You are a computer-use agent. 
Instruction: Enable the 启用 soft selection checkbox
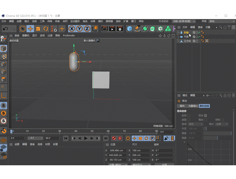(x=189, y=115)
